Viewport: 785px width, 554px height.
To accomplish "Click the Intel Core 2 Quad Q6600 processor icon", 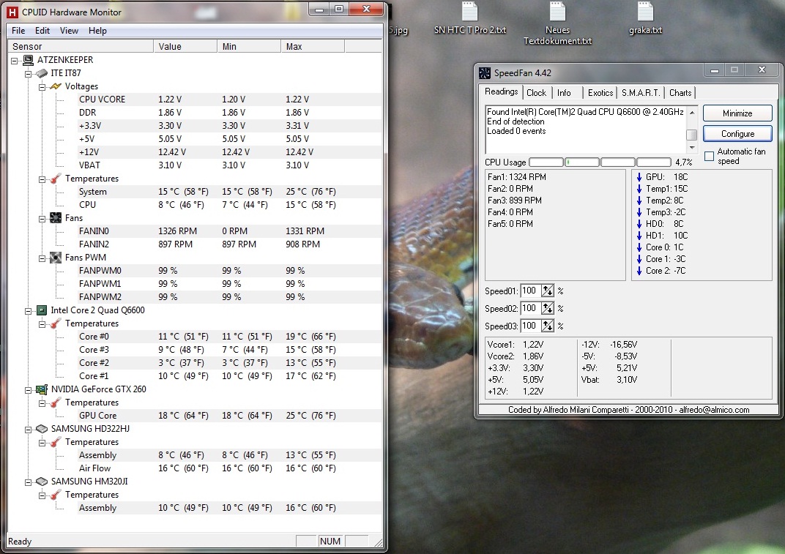I will [42, 310].
